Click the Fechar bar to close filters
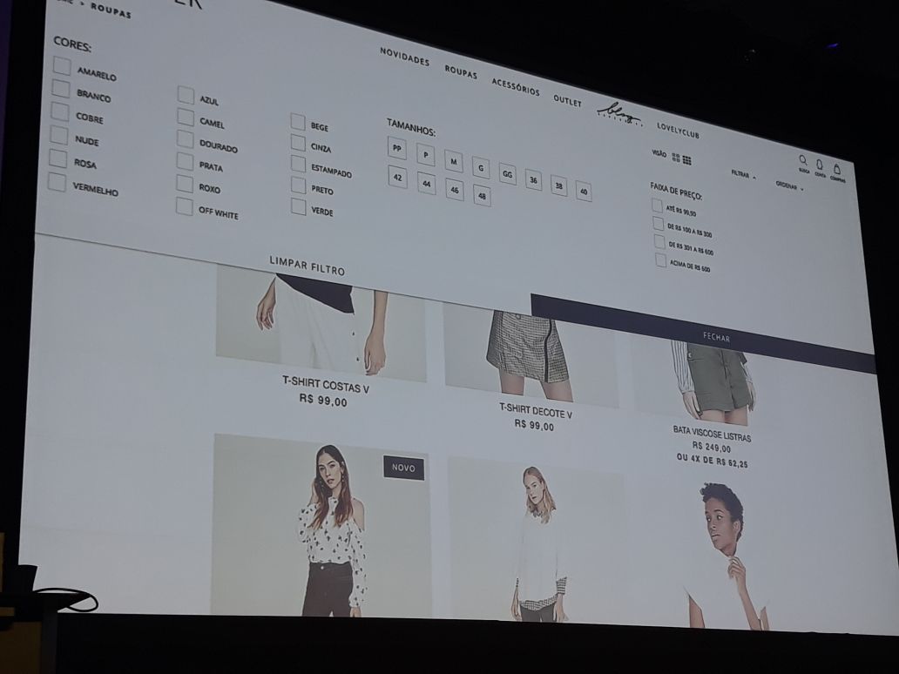Screen dimensions: 899x674 [x=703, y=334]
